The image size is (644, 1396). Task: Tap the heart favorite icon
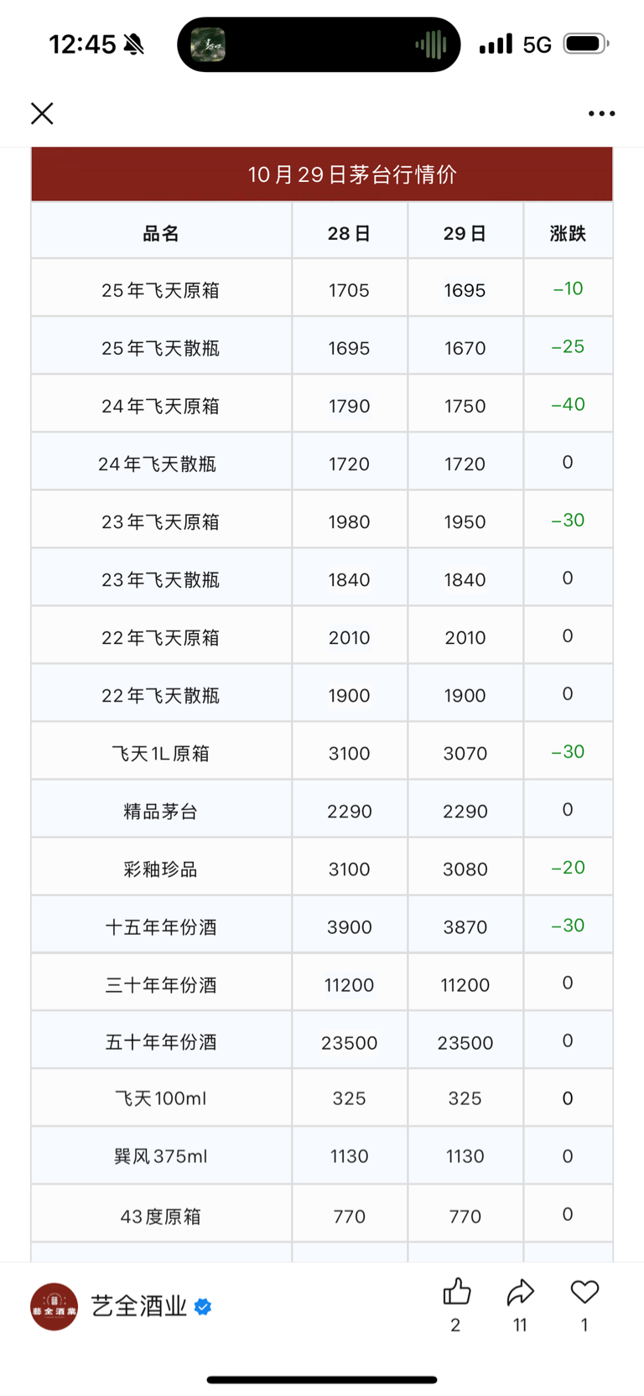[x=584, y=1292]
